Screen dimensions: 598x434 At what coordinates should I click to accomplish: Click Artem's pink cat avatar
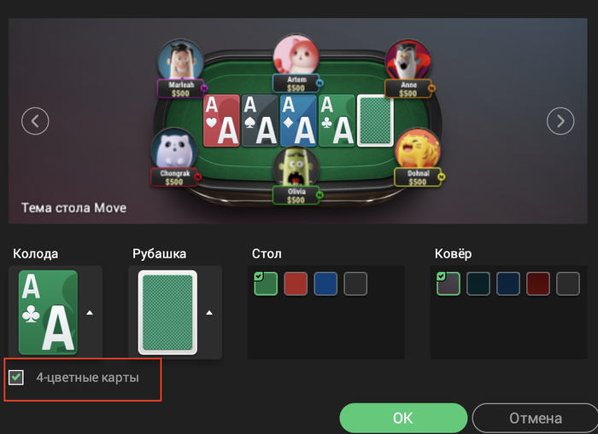click(296, 55)
